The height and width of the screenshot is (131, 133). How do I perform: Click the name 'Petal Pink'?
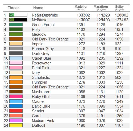click(40, 68)
